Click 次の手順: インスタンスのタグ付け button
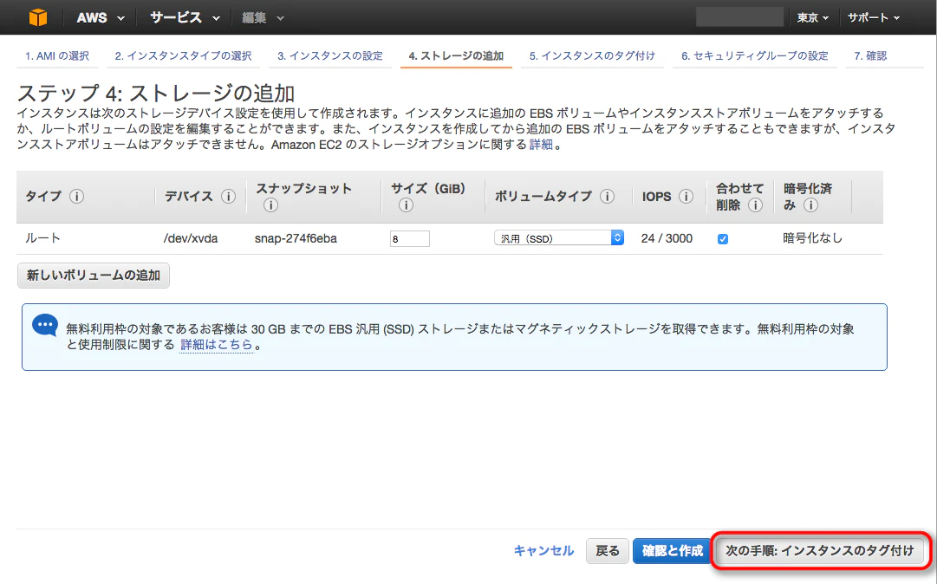This screenshot has width=937, height=584. click(820, 550)
